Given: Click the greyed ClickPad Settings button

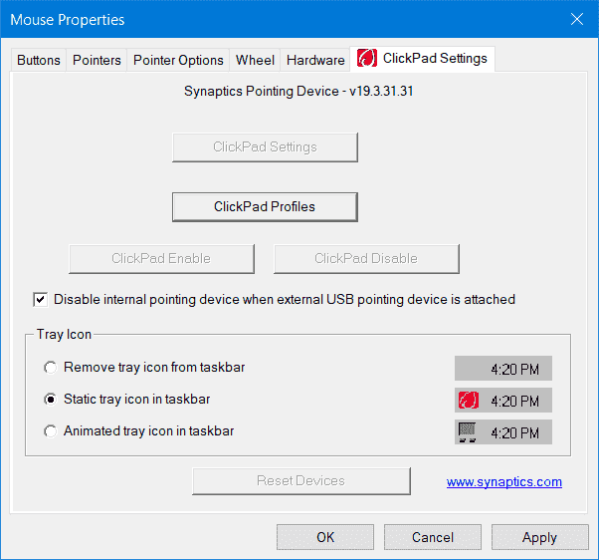Looking at the screenshot, I should click(265, 147).
